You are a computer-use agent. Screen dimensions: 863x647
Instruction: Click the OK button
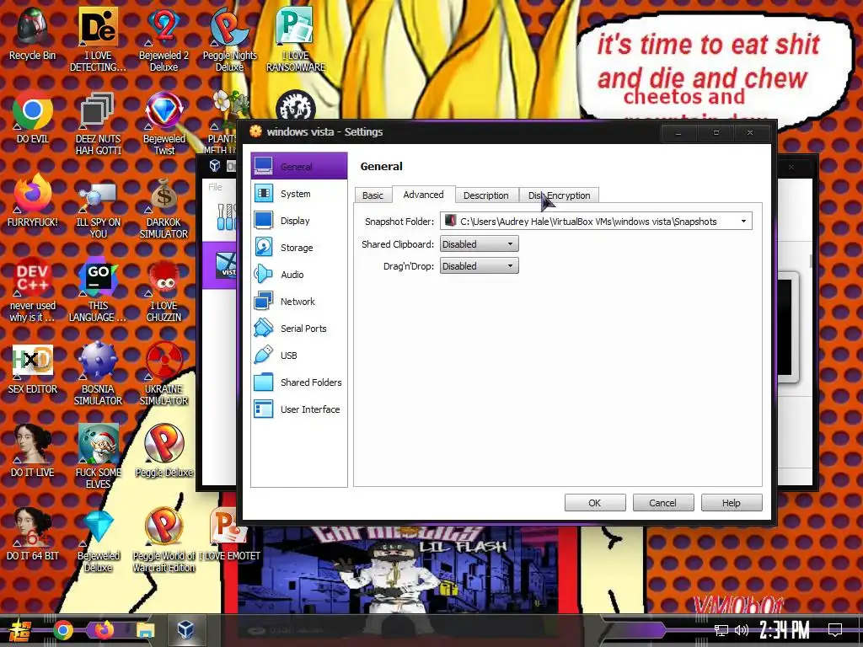click(595, 503)
